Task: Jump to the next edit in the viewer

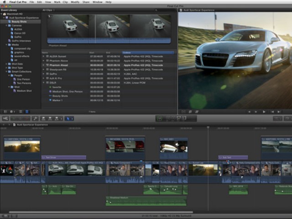Action: point(279,112)
